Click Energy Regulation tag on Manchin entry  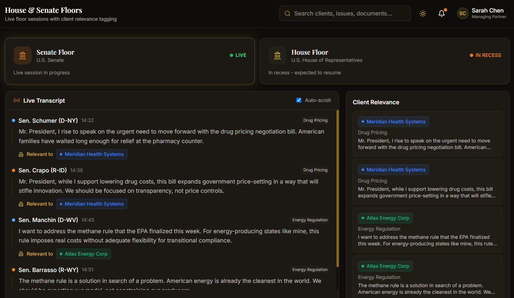[310, 220]
